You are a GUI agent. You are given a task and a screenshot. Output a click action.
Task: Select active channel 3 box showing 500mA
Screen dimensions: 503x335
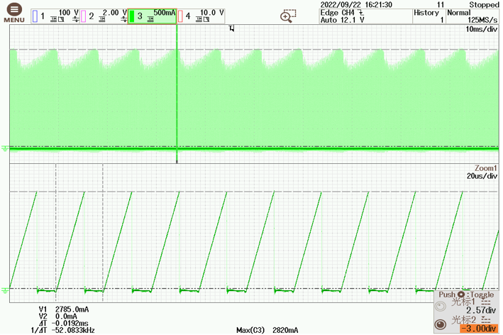152,16
